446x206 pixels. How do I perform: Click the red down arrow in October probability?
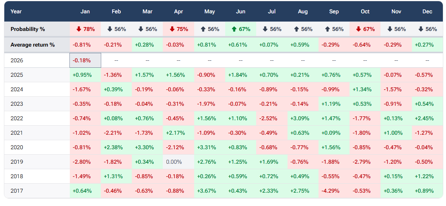pos(359,29)
